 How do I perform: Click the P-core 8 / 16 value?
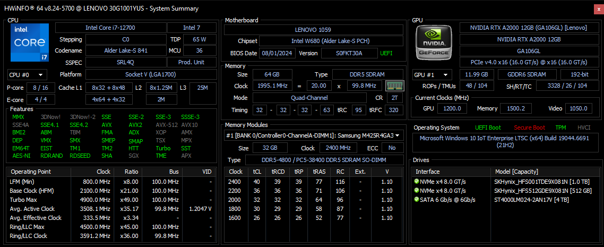(x=41, y=88)
